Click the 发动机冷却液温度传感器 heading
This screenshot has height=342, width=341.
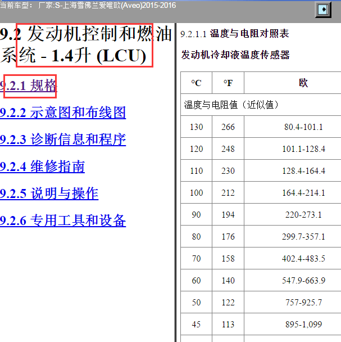coord(235,55)
